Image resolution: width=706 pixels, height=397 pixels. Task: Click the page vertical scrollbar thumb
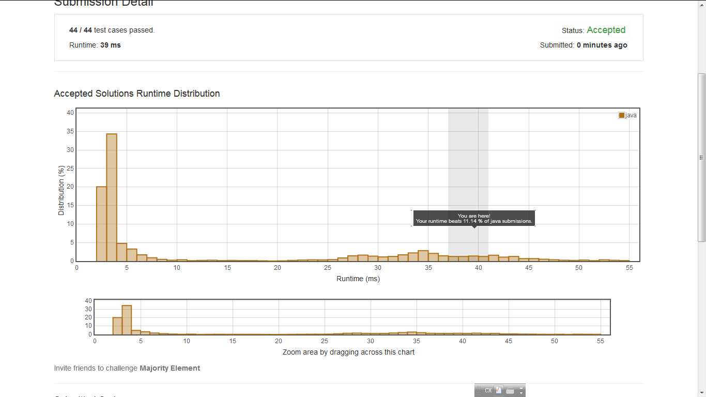pyautogui.click(x=701, y=157)
